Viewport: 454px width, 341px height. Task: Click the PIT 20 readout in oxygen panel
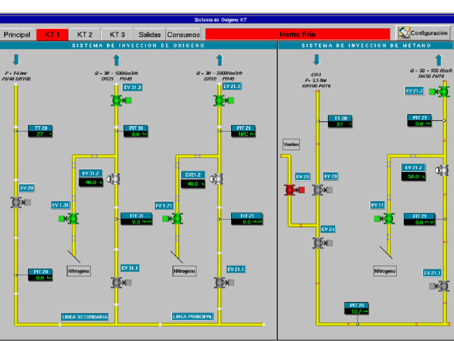(x=40, y=275)
